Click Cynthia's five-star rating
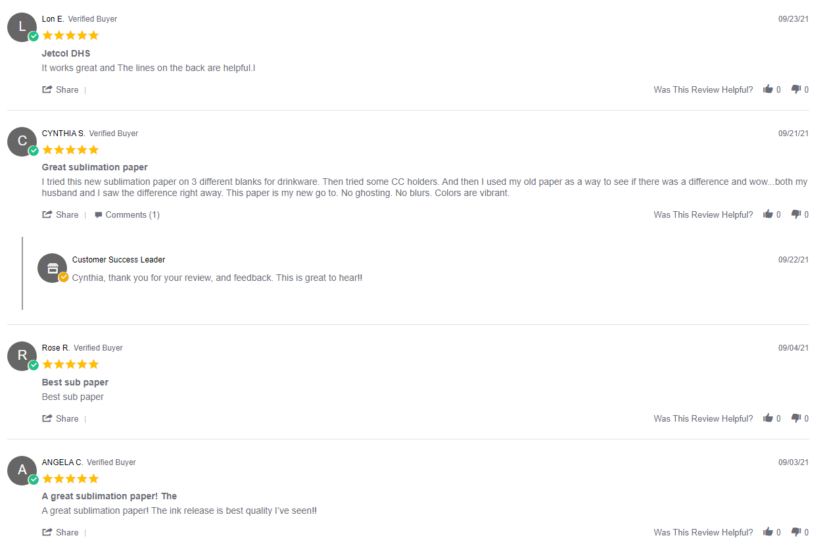This screenshot has height=546, width=827. [x=70, y=149]
